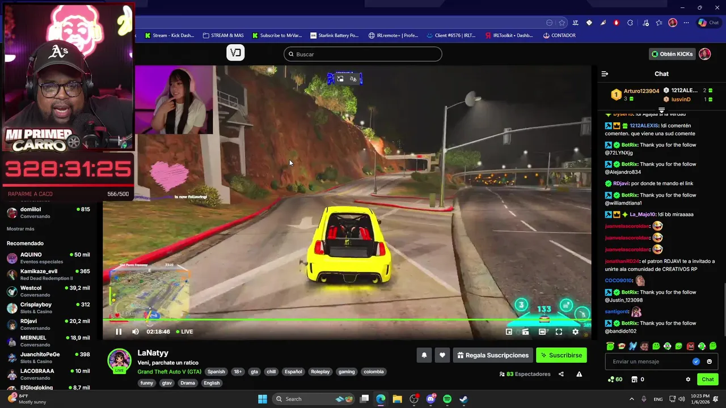Open the emoji picker in chat
Image resolution: width=726 pixels, height=408 pixels.
[709, 362]
